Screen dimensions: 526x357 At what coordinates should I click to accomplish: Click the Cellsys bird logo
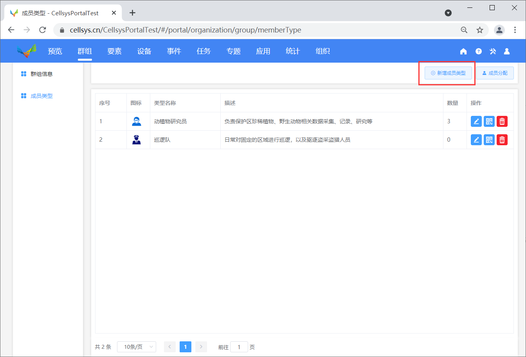pos(27,51)
